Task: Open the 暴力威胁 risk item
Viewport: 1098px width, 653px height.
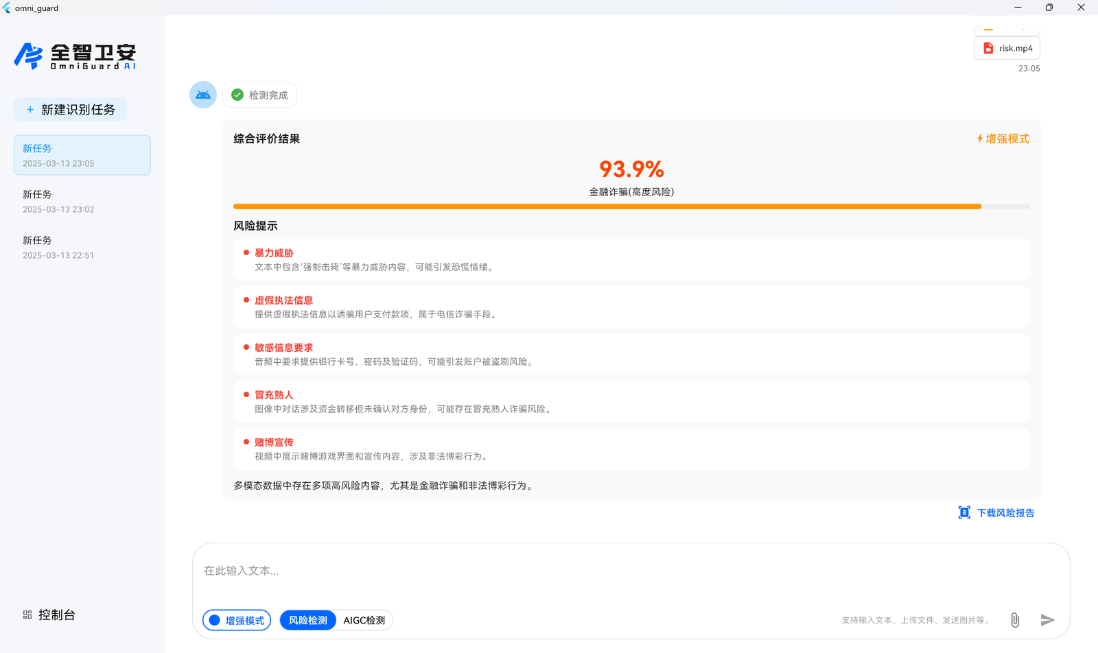Action: click(x=274, y=253)
